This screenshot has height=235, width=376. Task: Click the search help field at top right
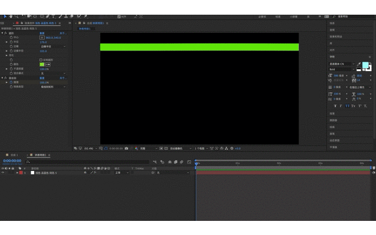354,17
